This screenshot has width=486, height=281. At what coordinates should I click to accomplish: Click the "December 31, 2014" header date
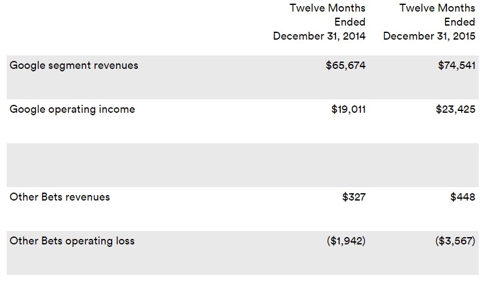[319, 36]
